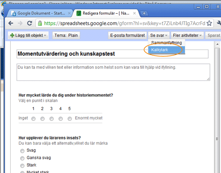Viewport: 221px width, 173px height.
Task: Open the wrench settings menu
Action: click(219, 23)
